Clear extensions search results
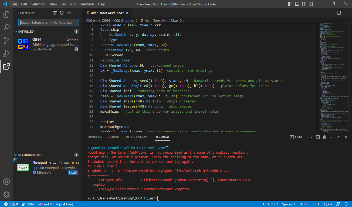The width and height of the screenshot is (352, 207). [69, 13]
